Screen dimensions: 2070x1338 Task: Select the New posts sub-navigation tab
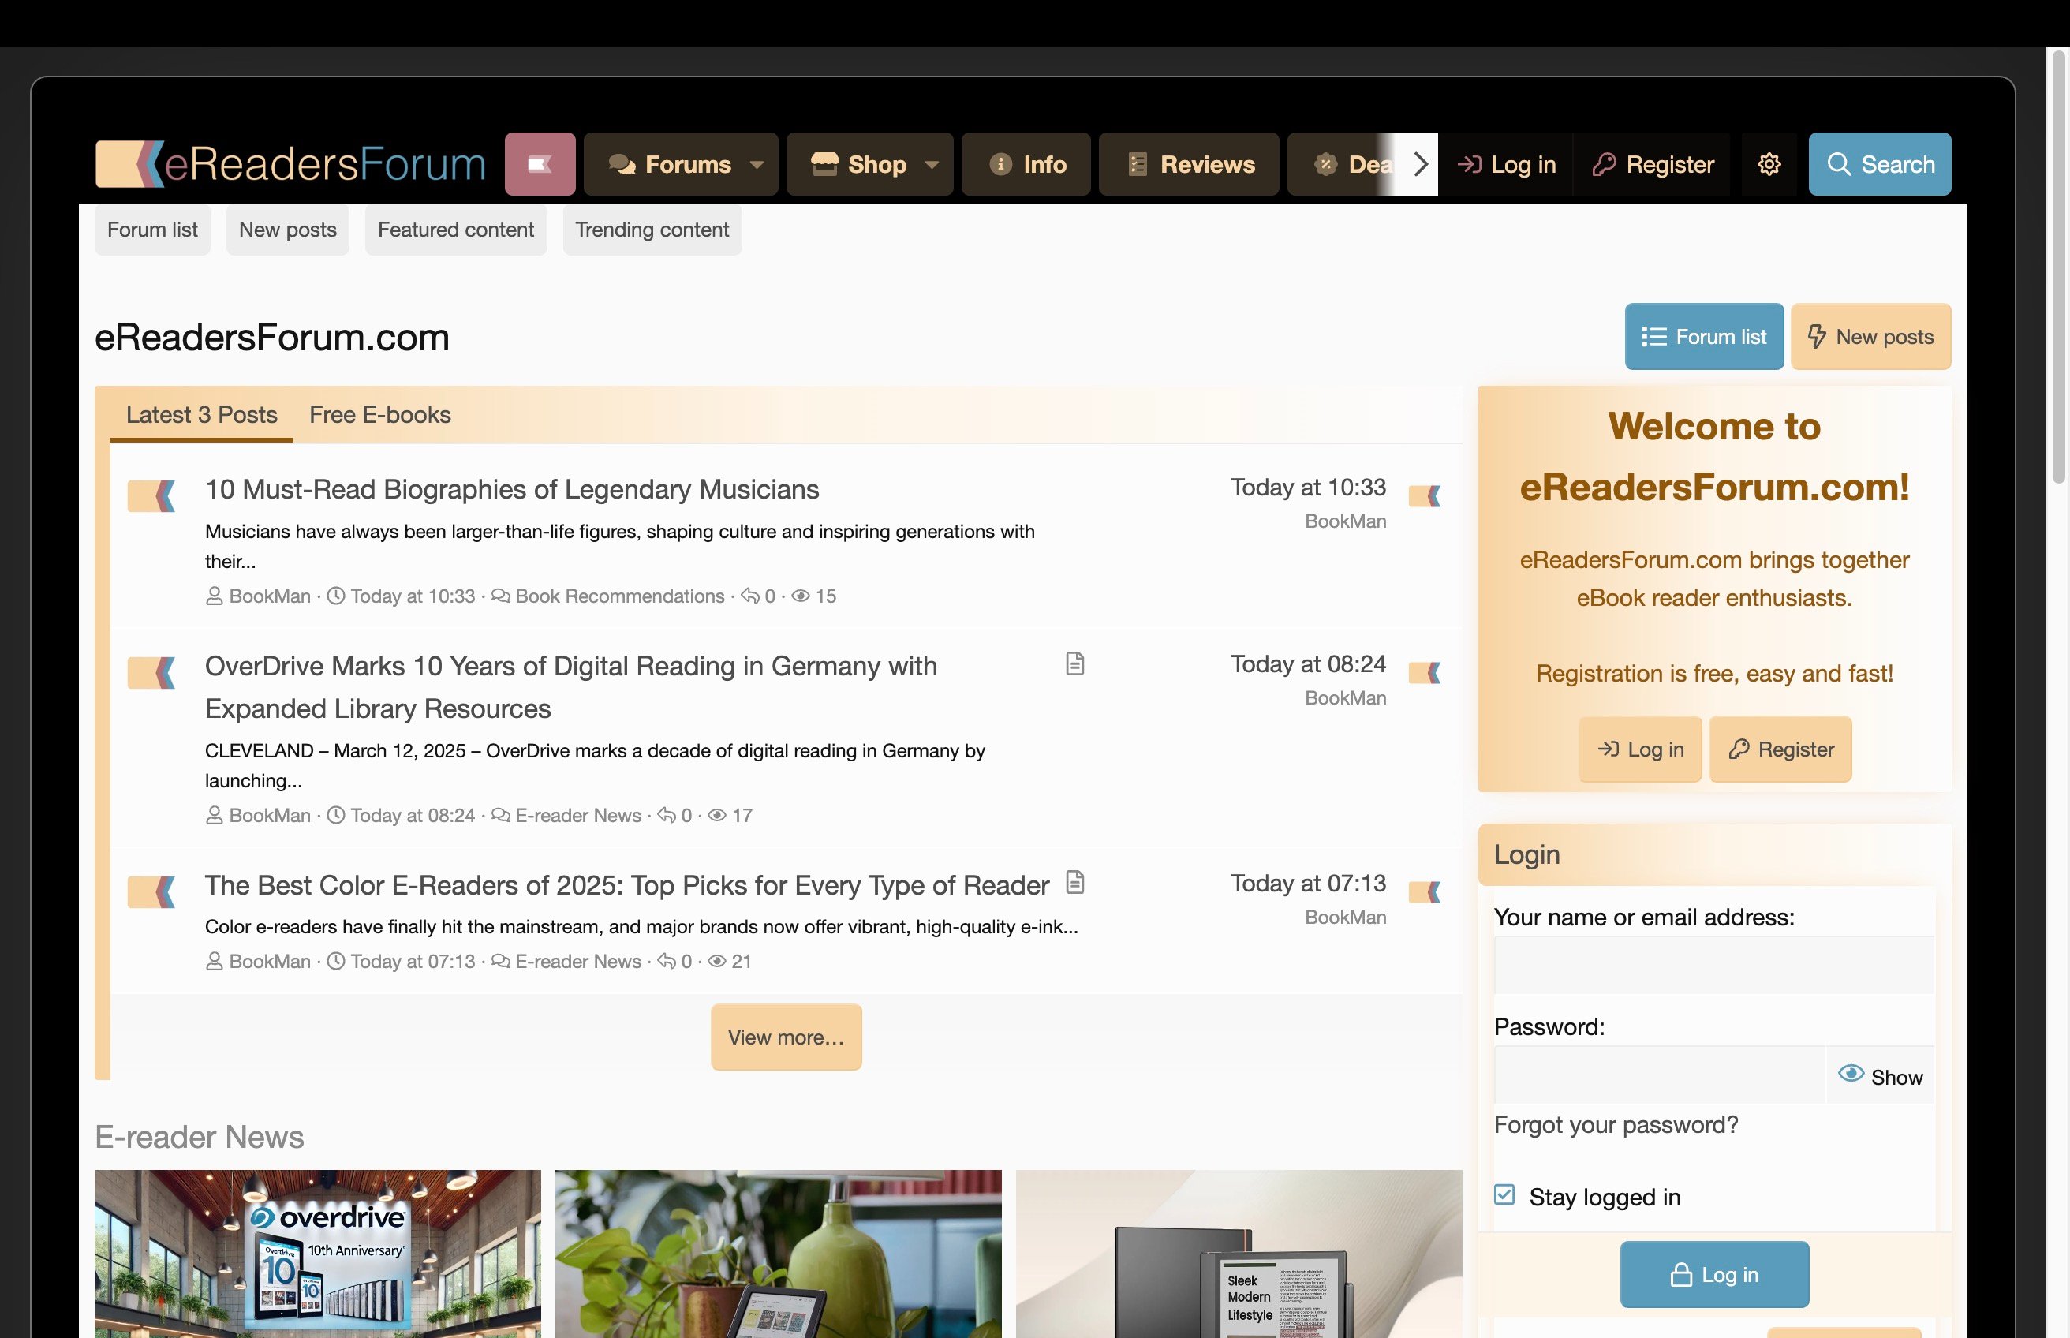(287, 230)
